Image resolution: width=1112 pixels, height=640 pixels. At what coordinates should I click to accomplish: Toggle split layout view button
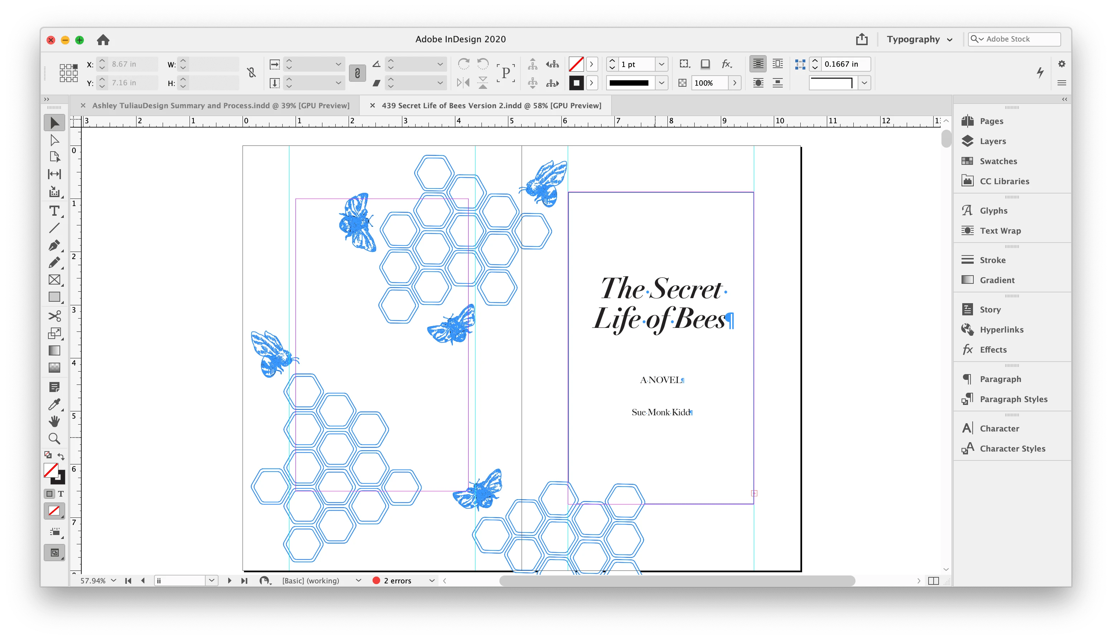933,581
